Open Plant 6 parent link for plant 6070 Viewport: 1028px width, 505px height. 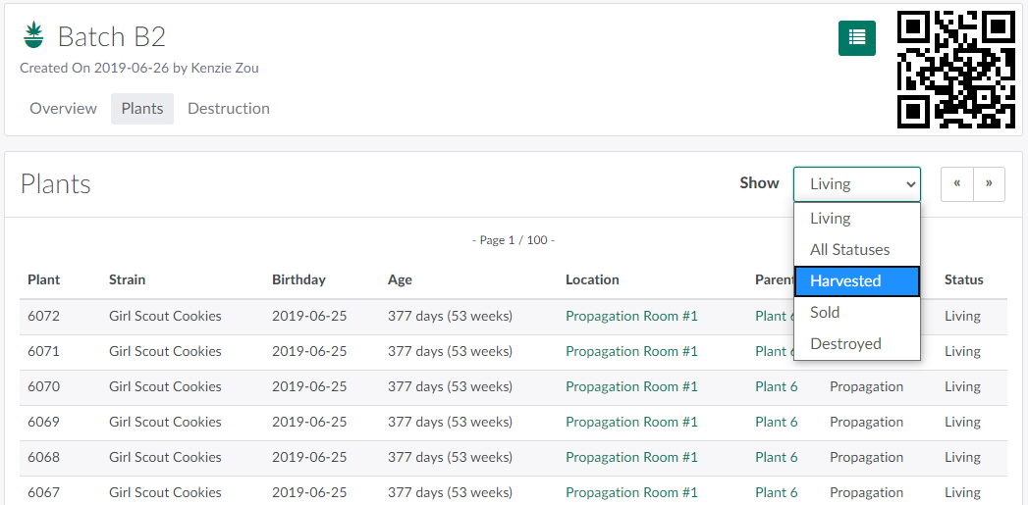tap(777, 386)
